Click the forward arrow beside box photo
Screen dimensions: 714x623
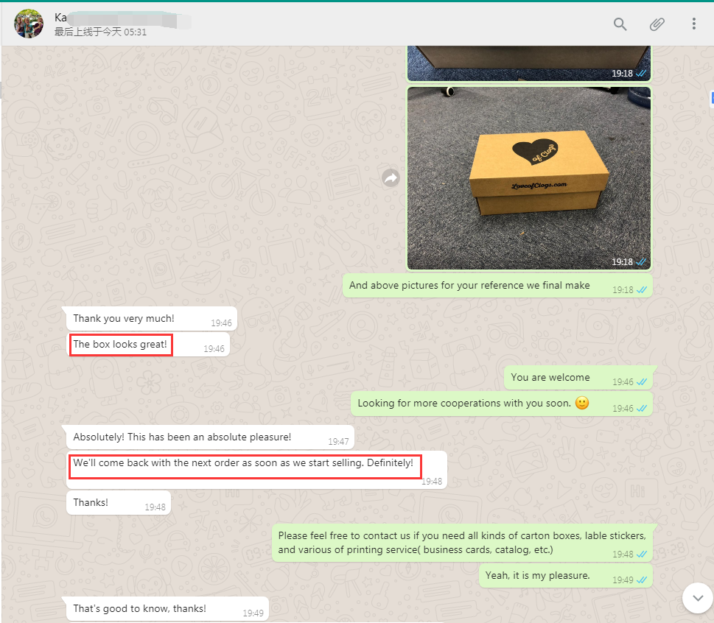tap(391, 178)
